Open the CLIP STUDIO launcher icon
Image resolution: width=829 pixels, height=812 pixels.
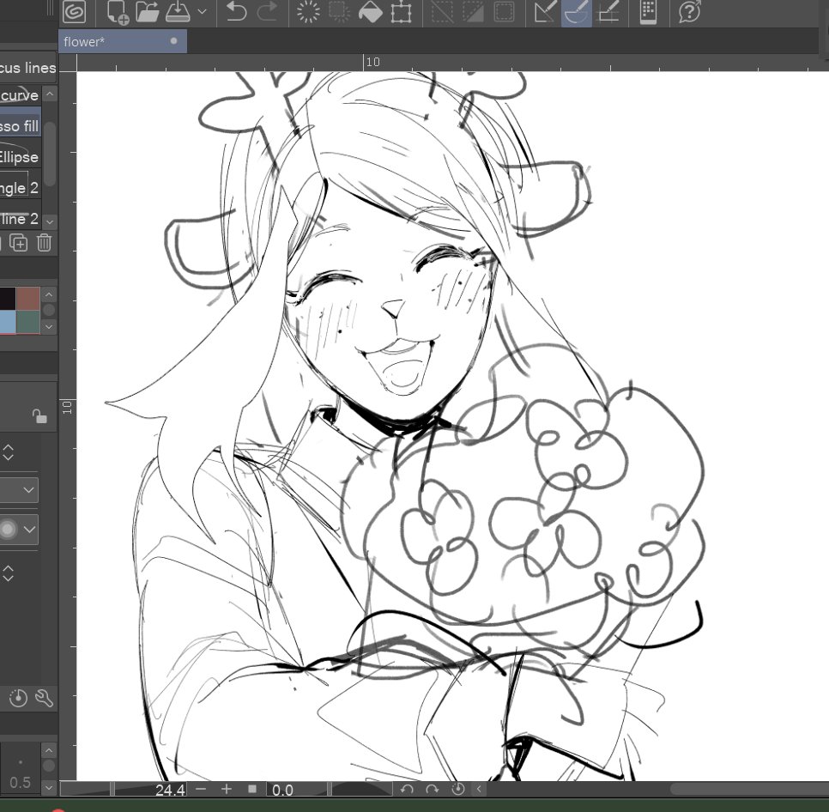pyautogui.click(x=74, y=12)
